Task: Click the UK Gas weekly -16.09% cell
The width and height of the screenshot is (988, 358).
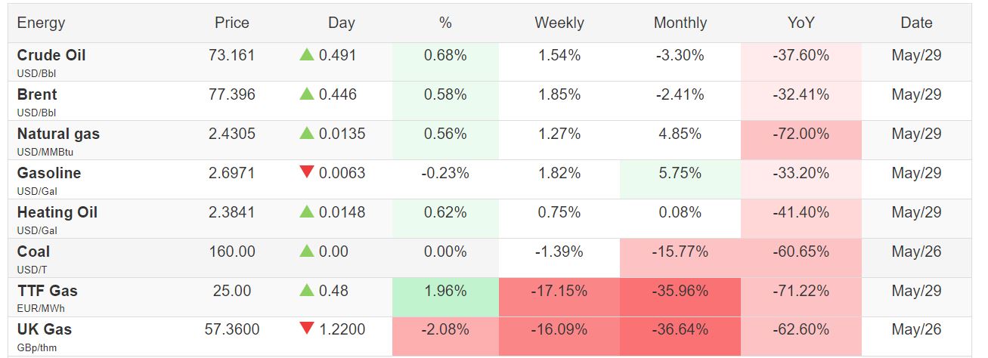Action: pos(559,329)
